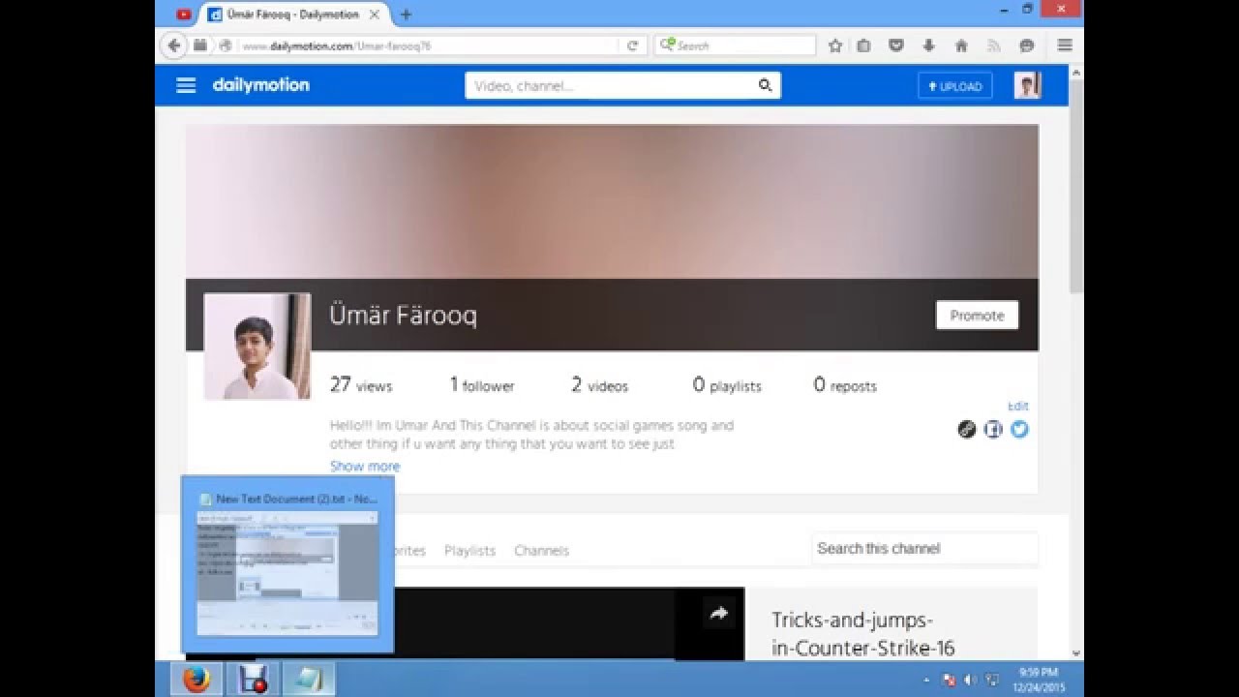The image size is (1239, 697).
Task: Switch to the YouTube pinned tab
Action: click(184, 15)
